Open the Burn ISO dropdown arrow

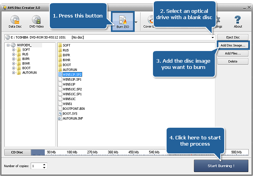coord(136,22)
